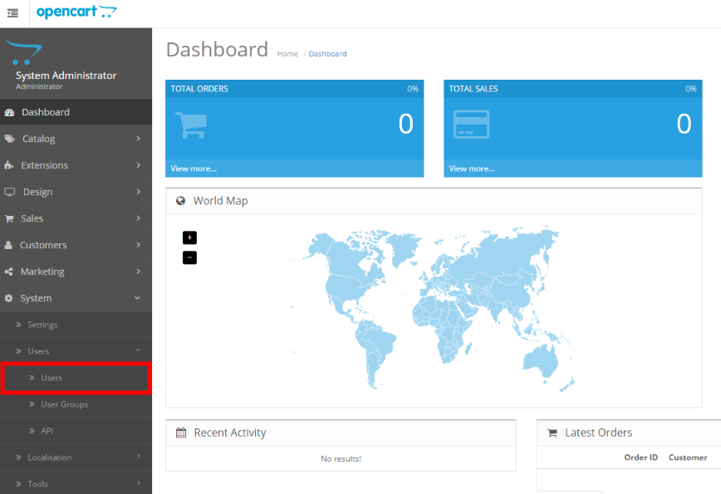Click the cart icon beside Latest Orders
Image resolution: width=721 pixels, height=494 pixels.
(552, 433)
